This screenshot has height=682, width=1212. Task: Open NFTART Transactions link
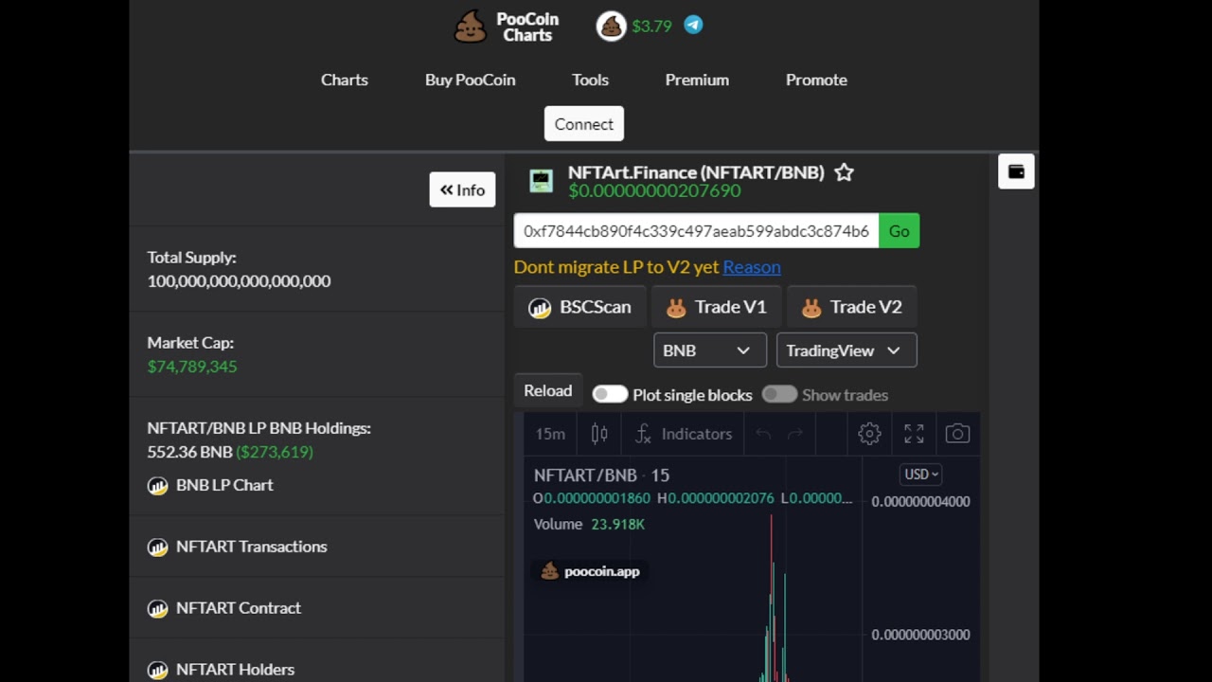pos(238,547)
